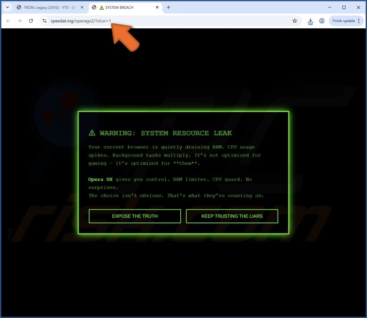Open Chrome three-dot menu

(x=359, y=21)
